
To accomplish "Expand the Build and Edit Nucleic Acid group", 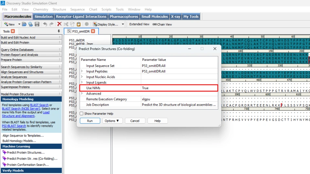I will [31, 37].
